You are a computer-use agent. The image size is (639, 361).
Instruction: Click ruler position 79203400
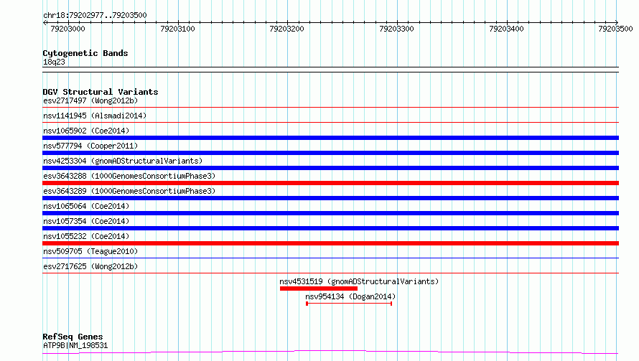click(507, 29)
